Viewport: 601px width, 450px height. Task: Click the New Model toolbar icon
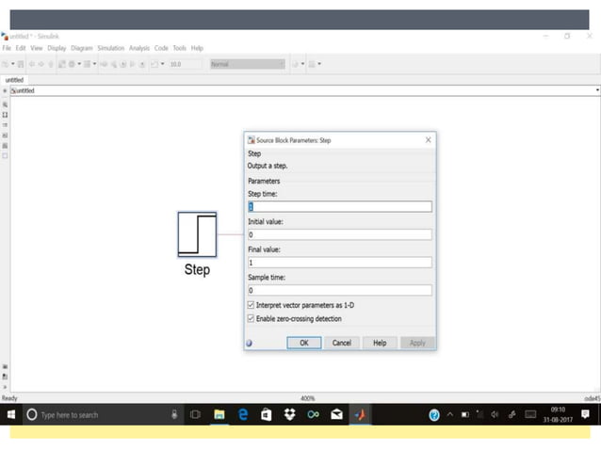coord(6,64)
